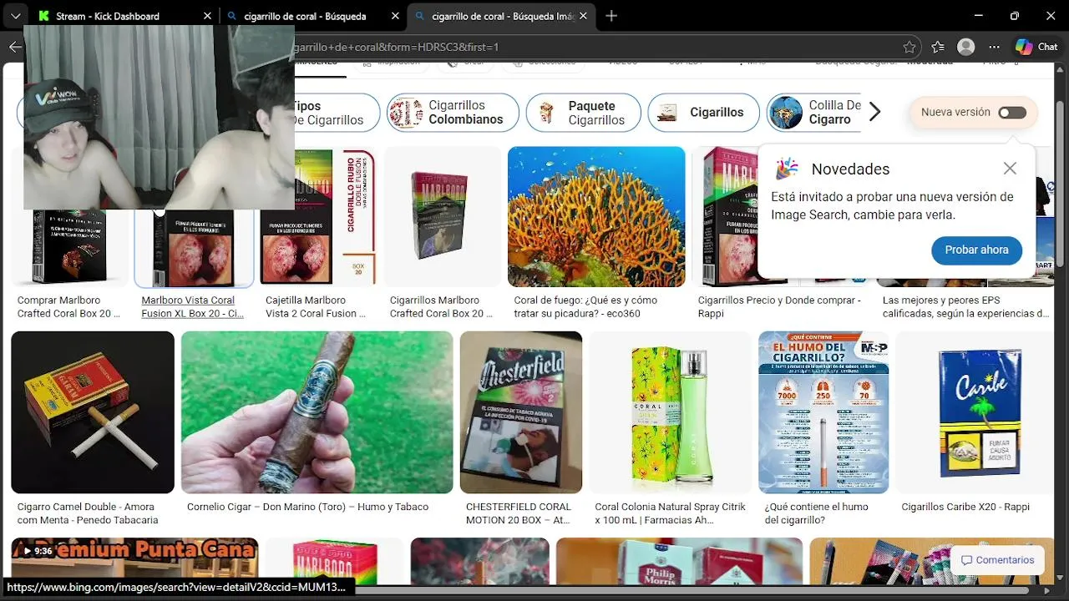
Task: Open the Cigarillos Caribe X20 - Rappi caption
Action: [x=965, y=507]
